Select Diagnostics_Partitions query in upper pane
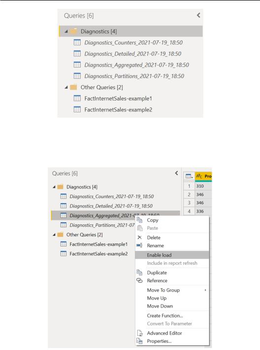The height and width of the screenshot is (350, 260). coord(134,76)
